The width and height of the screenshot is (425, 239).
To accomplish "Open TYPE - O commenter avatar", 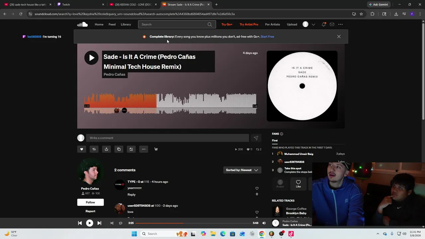I will (120, 185).
